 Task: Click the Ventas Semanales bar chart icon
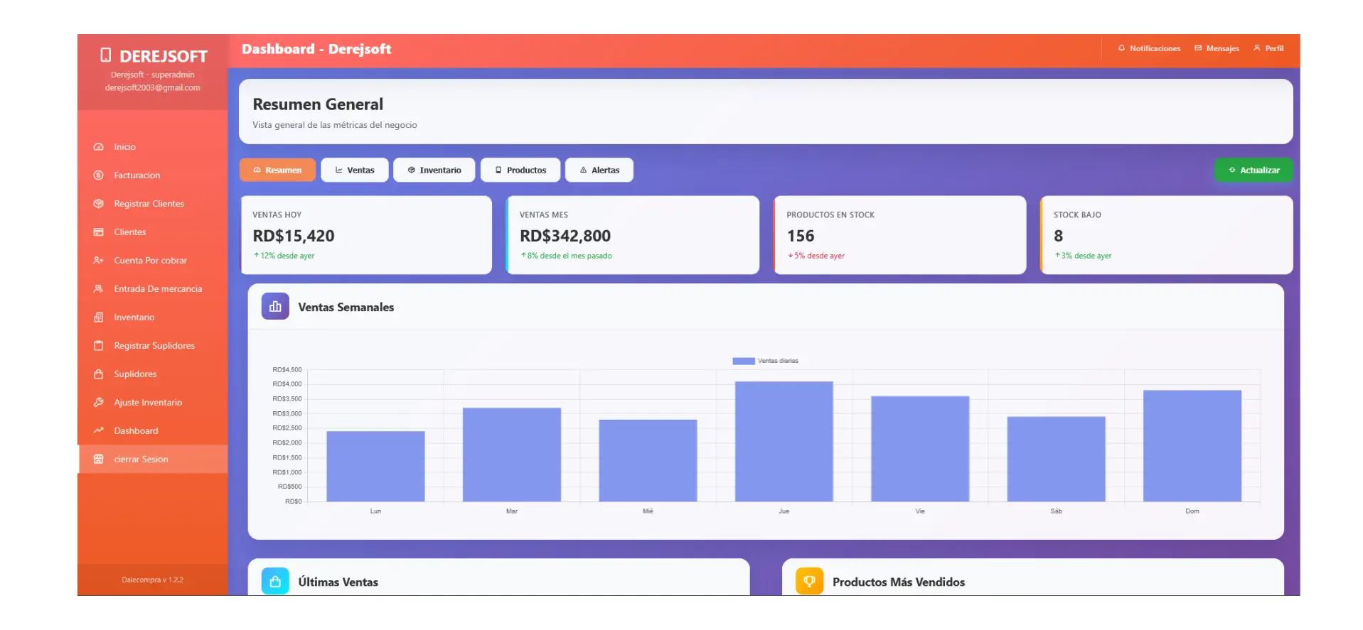(x=275, y=307)
